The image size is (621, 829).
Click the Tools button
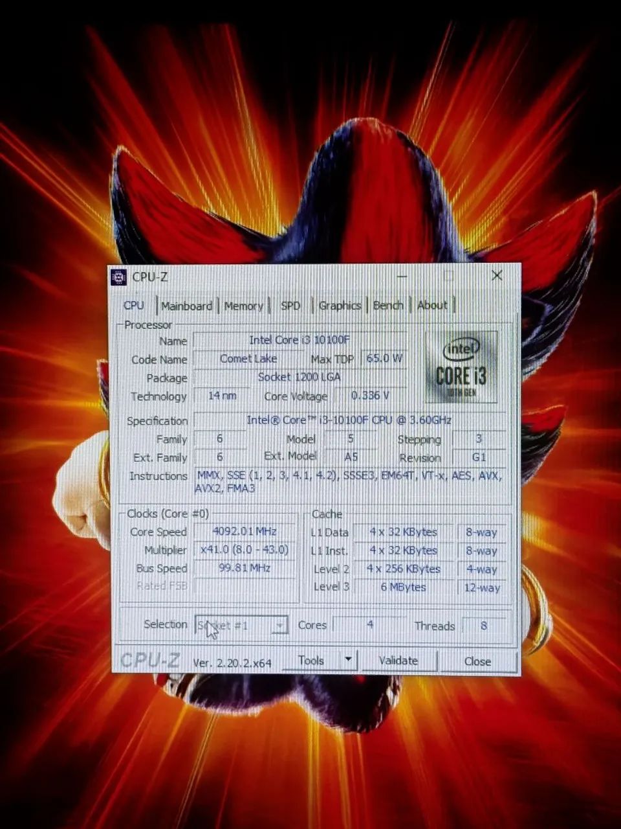311,660
